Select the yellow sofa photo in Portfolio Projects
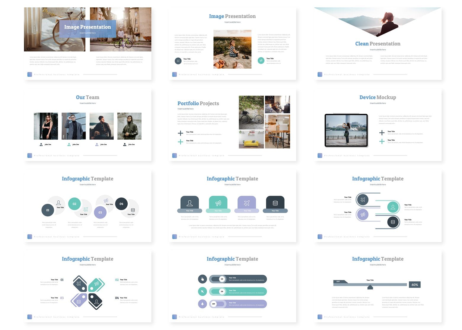462x330 pixels. [251, 139]
